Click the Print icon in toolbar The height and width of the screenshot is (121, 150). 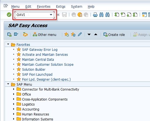(x=95, y=15)
